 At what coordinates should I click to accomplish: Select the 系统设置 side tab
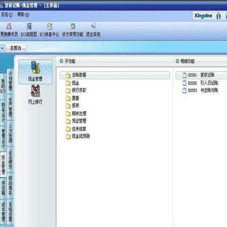(x=10, y=212)
